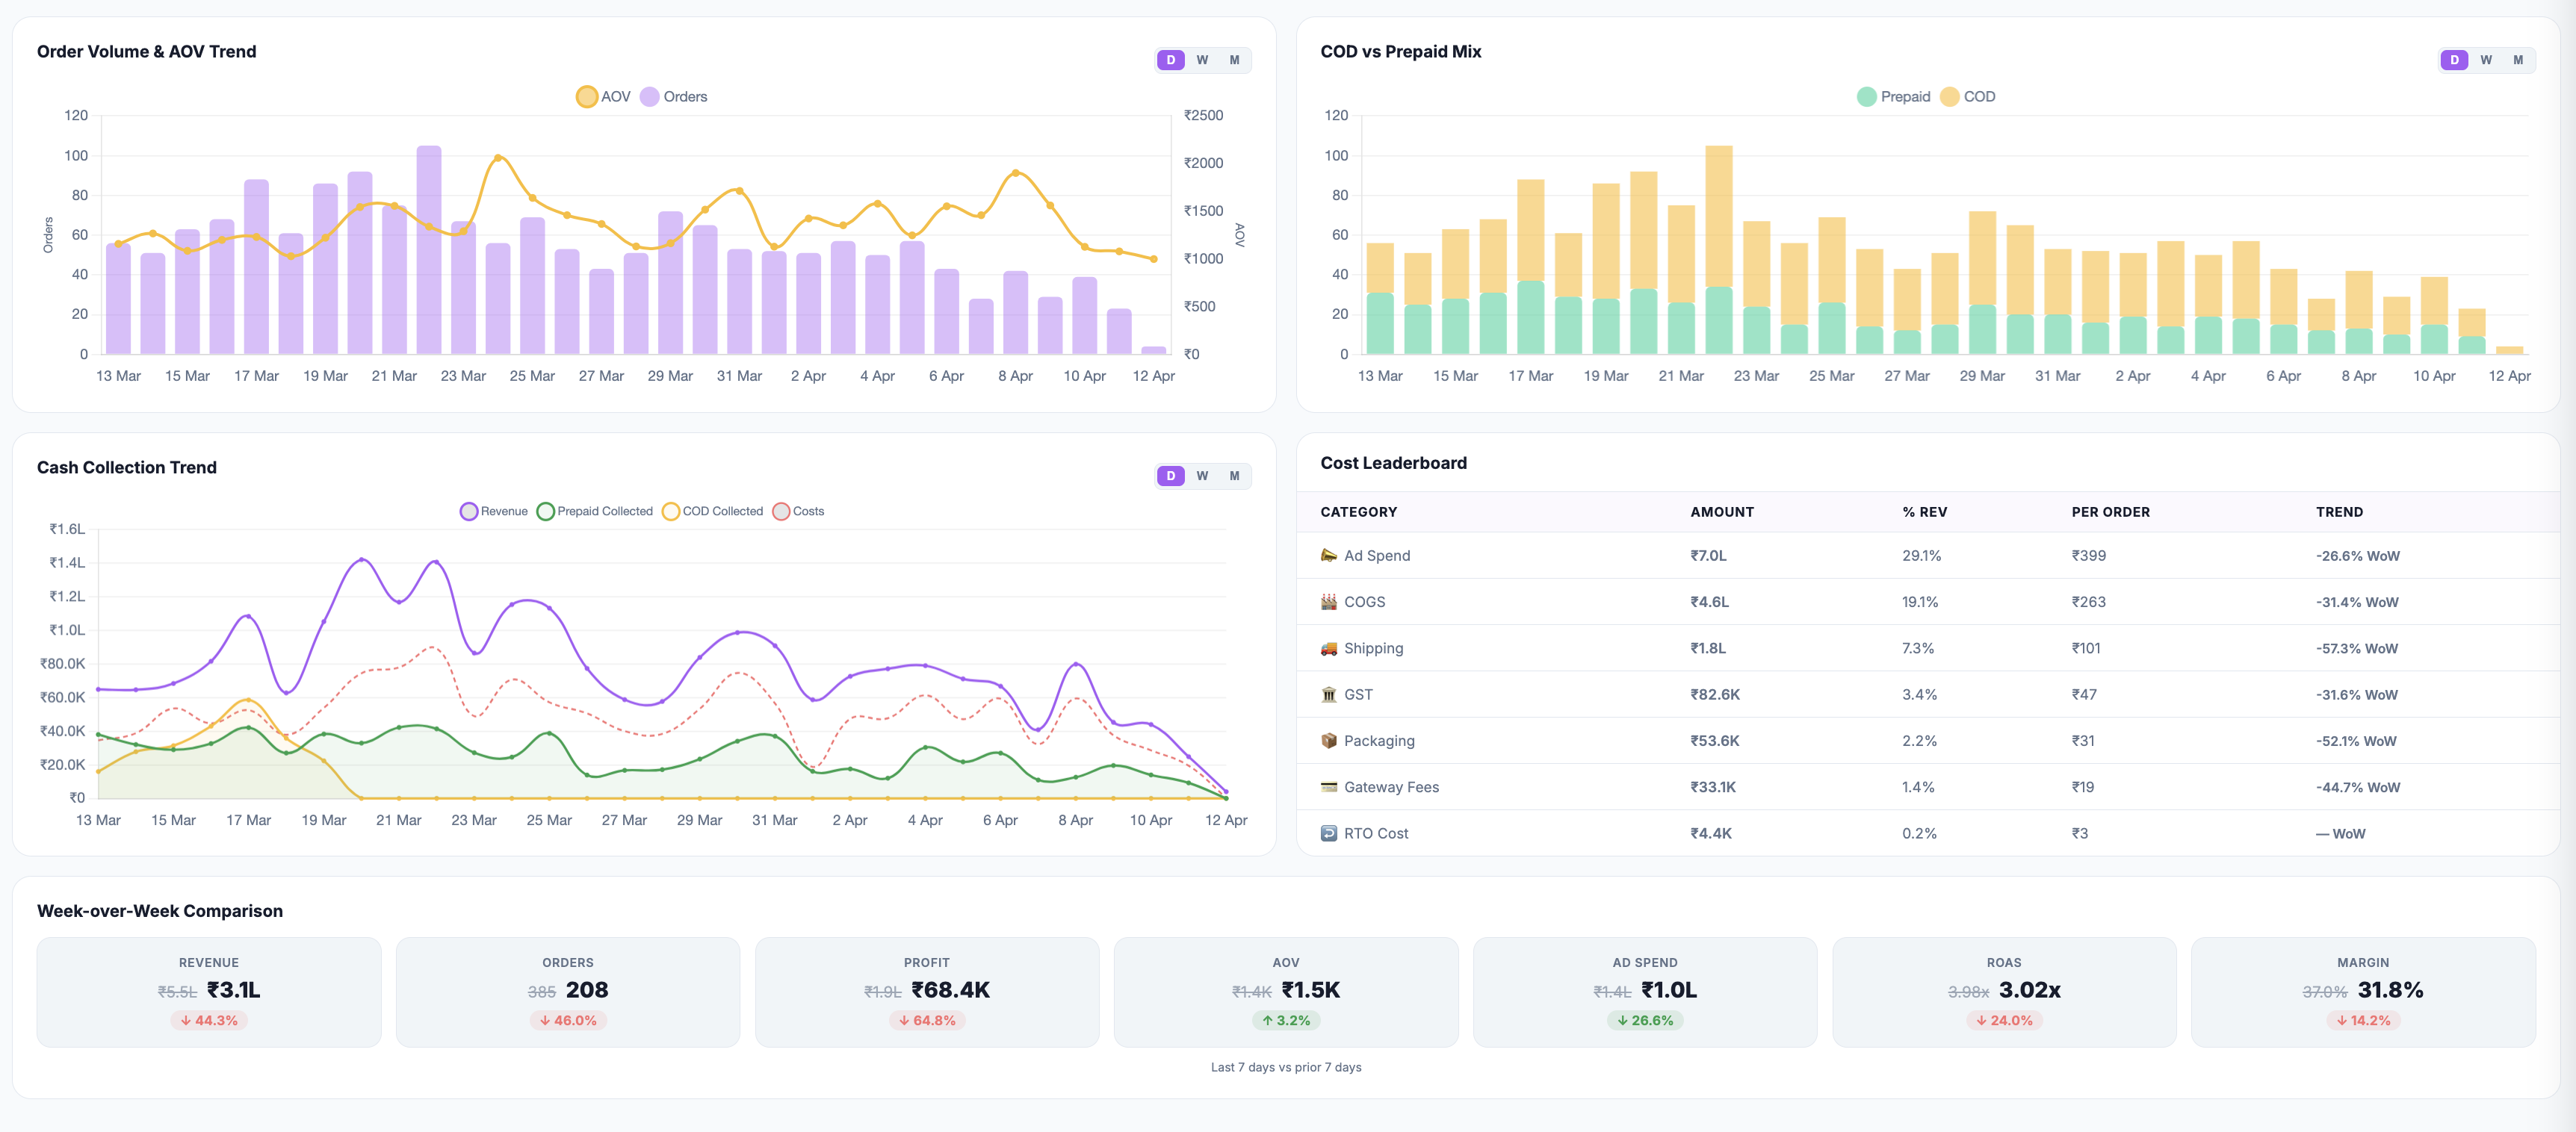
Task: Click the Shipping trend -57.3% WoW
Action: [2357, 648]
